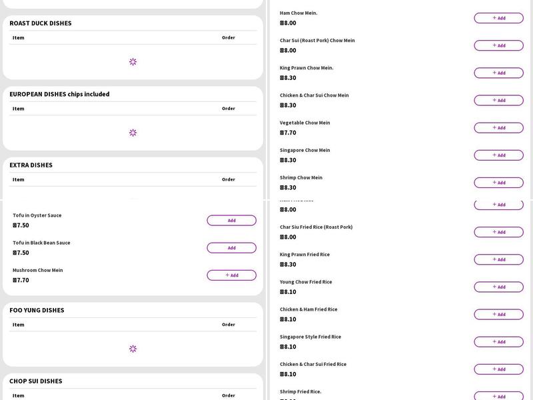
Task: Select the EUROPEAN DISHES chips included heading
Action: pos(59,94)
